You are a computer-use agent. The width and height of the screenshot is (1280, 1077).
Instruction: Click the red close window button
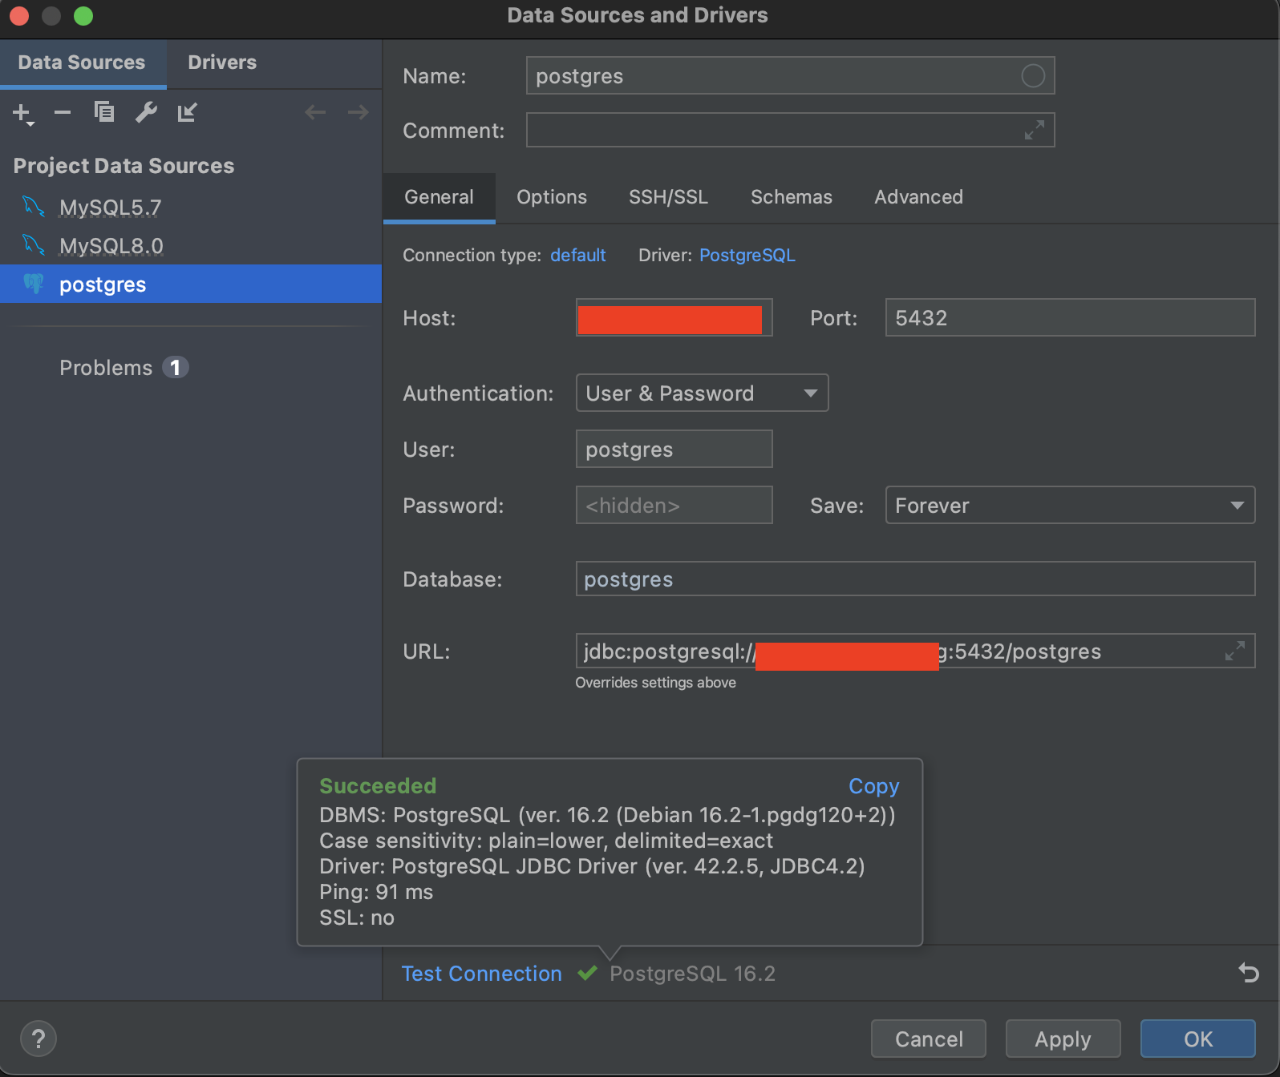click(19, 15)
